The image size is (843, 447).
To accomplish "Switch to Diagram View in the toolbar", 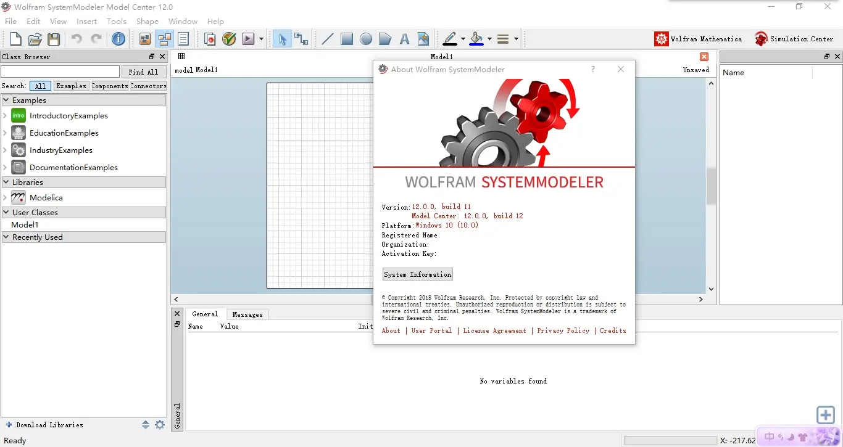I will (164, 39).
